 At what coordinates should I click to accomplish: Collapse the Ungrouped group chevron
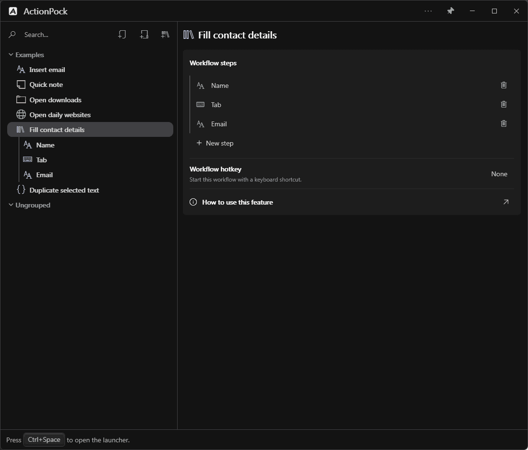(11, 205)
